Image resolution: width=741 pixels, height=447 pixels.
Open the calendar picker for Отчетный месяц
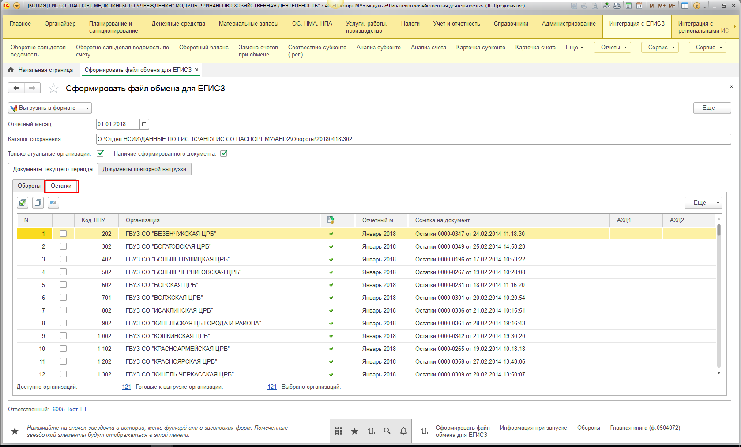[x=144, y=124]
